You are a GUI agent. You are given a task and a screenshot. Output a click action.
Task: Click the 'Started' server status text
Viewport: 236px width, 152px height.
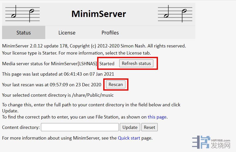tap(107, 64)
